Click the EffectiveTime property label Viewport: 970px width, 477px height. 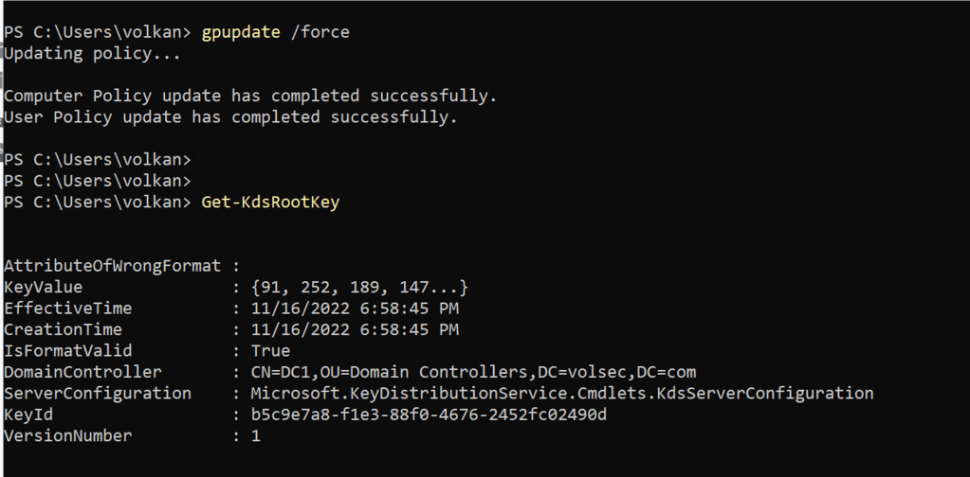pos(67,309)
